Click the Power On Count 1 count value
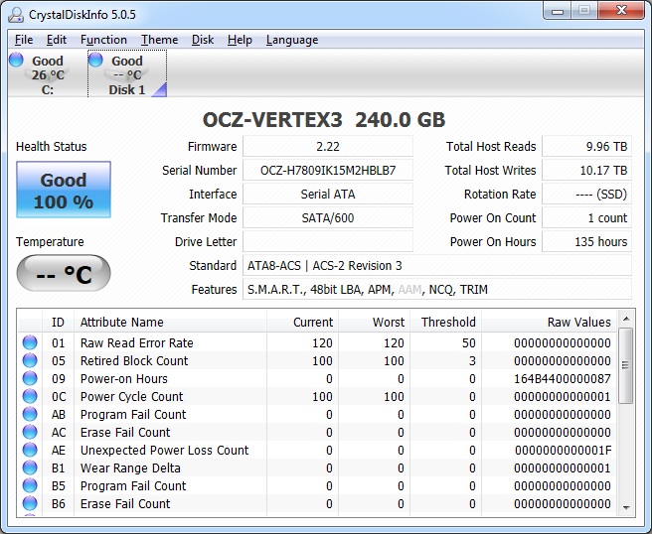 pyautogui.click(x=586, y=218)
